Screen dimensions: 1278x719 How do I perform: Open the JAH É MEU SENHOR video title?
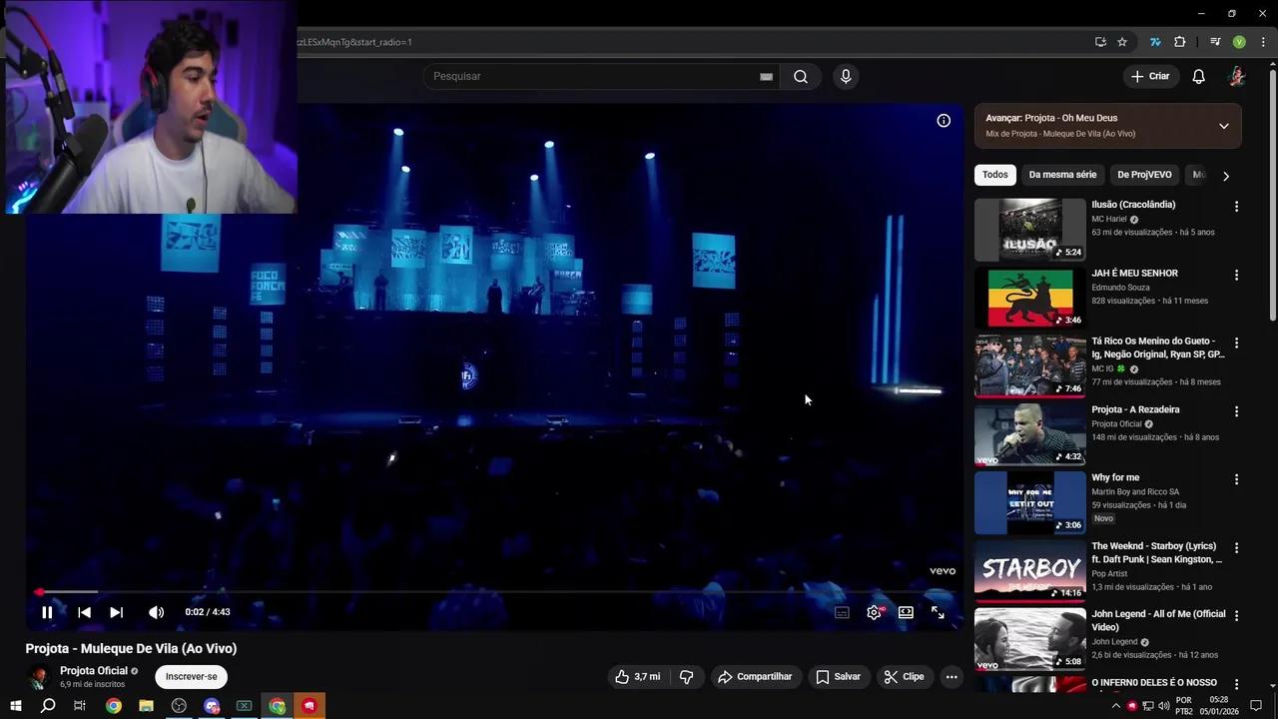[x=1134, y=274]
